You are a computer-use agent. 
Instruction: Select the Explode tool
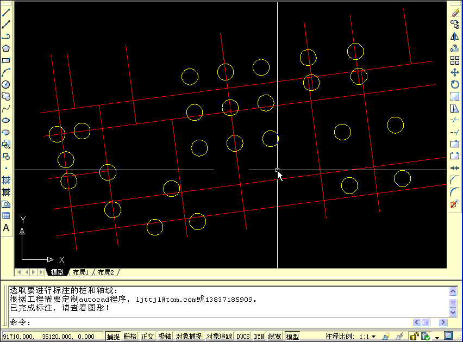tap(455, 203)
